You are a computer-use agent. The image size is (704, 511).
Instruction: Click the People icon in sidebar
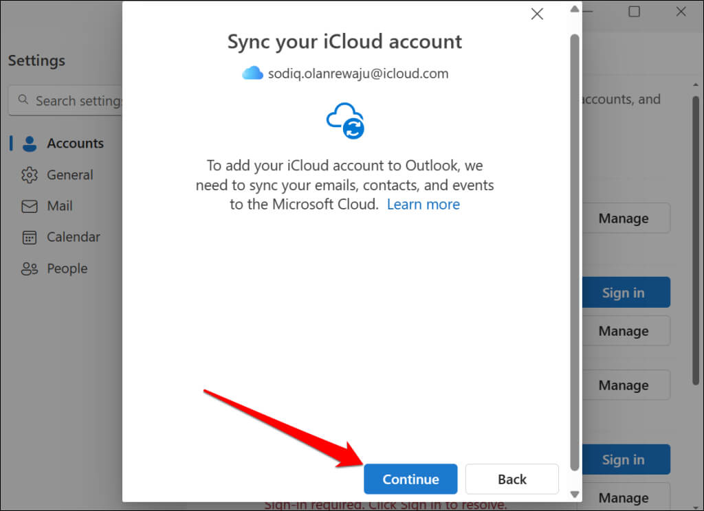(x=30, y=269)
